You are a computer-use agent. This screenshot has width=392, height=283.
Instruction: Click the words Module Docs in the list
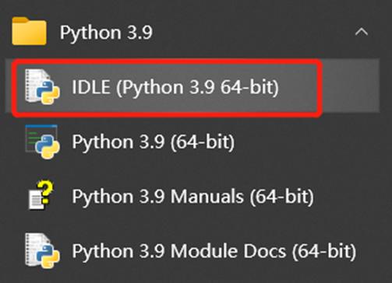point(228,251)
